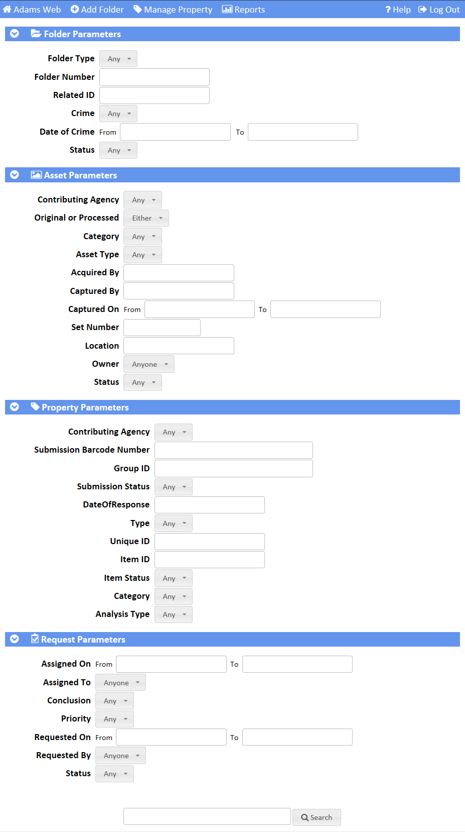Click the Help question mark icon
The height and width of the screenshot is (832, 465).
[388, 10]
